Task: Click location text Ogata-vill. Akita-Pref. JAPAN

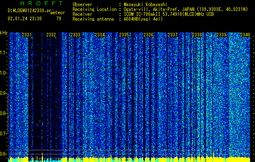Action: (x=159, y=10)
